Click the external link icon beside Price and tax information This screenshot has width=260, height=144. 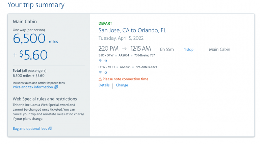pyautogui.click(x=56, y=87)
